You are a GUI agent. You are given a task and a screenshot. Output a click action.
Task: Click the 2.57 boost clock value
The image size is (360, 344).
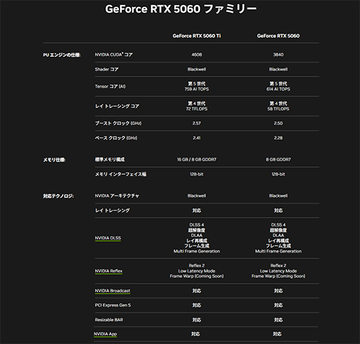click(x=197, y=123)
